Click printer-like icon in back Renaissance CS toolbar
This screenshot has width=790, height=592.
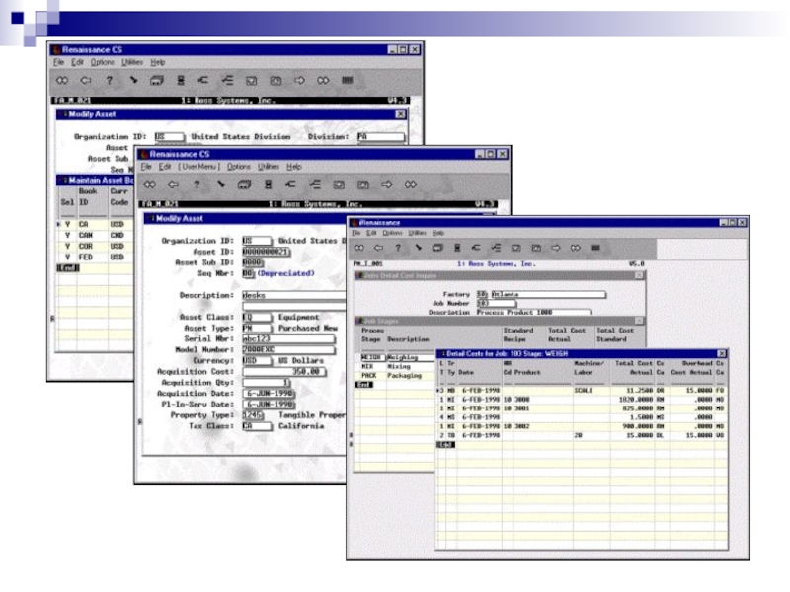coord(157,80)
